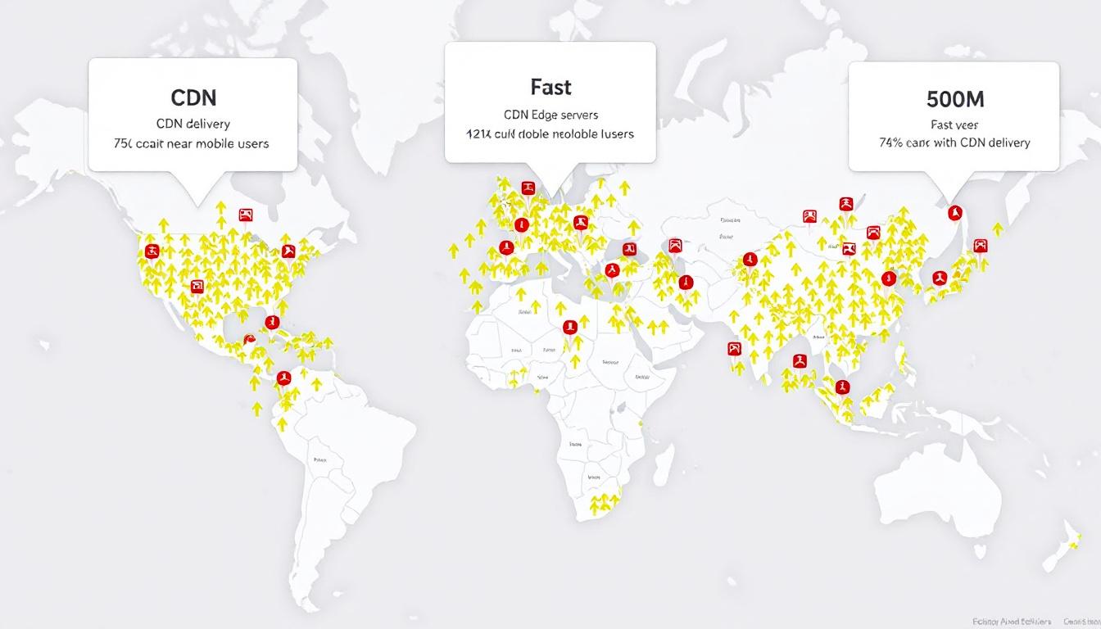Viewport: 1101px width, 629px height.
Task: Click the red marker near the Caribbean
Action: pyautogui.click(x=272, y=320)
